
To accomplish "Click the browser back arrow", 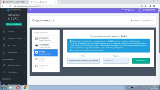I will (x=3, y=6).
